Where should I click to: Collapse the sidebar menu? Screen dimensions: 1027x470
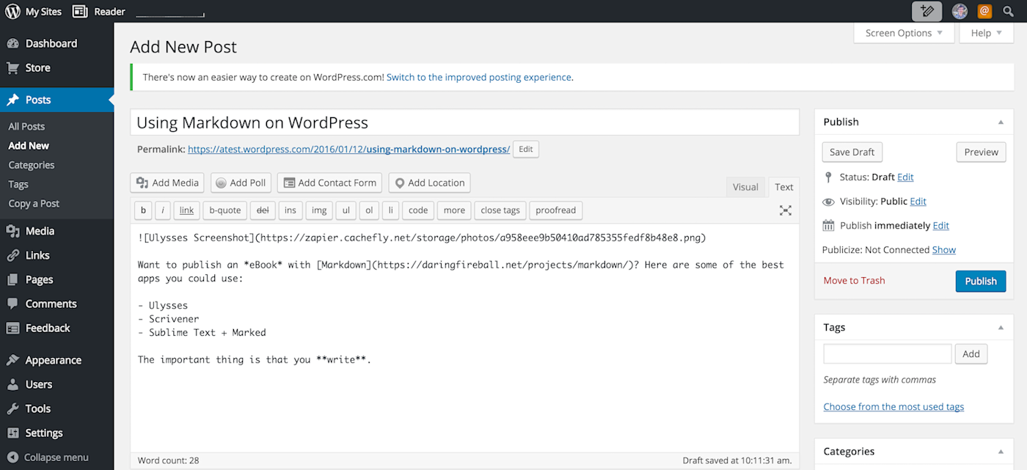pos(56,457)
